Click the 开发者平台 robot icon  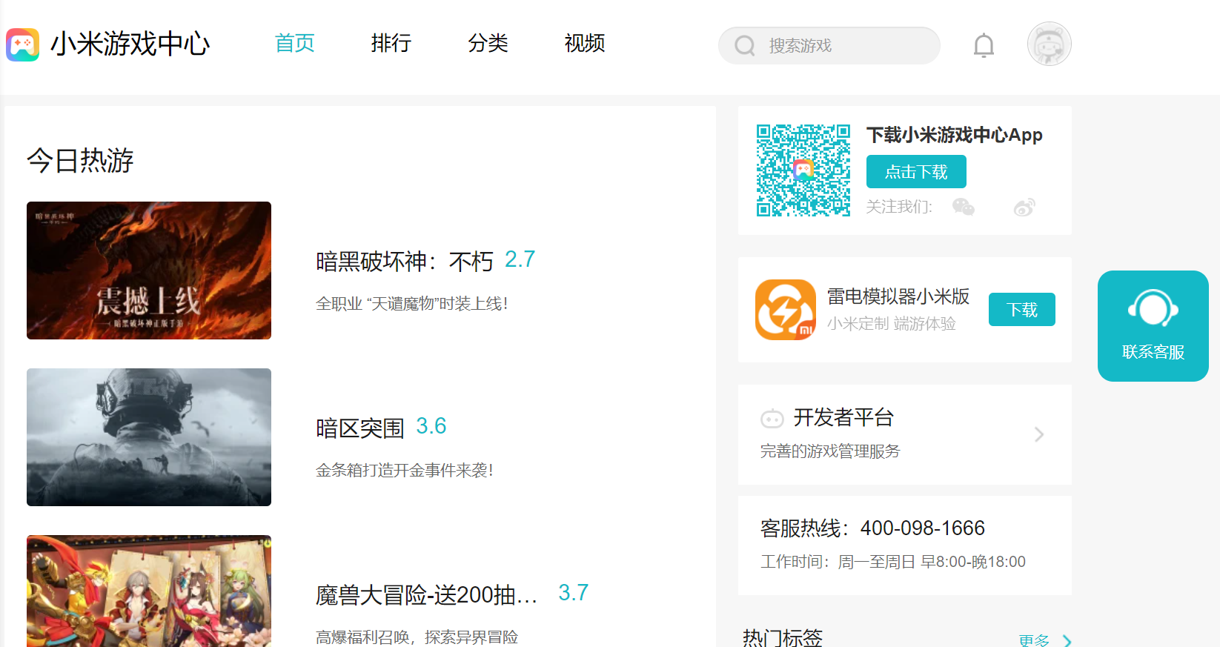tap(772, 419)
